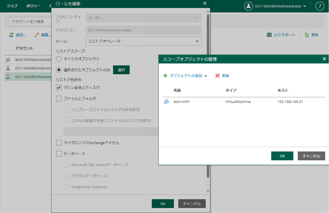Enable the マイクロソフトExchangeアイテム checkbox
329x213 pixels.
(x=59, y=143)
